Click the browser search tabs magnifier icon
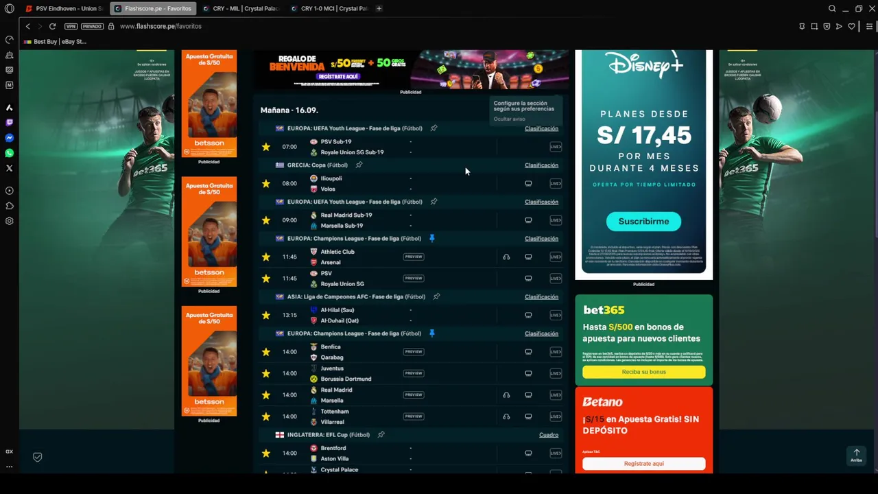Image resolution: width=878 pixels, height=494 pixels. [x=832, y=9]
